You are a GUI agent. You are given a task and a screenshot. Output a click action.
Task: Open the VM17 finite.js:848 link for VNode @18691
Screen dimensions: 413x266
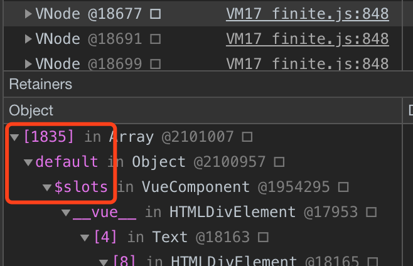pos(308,39)
